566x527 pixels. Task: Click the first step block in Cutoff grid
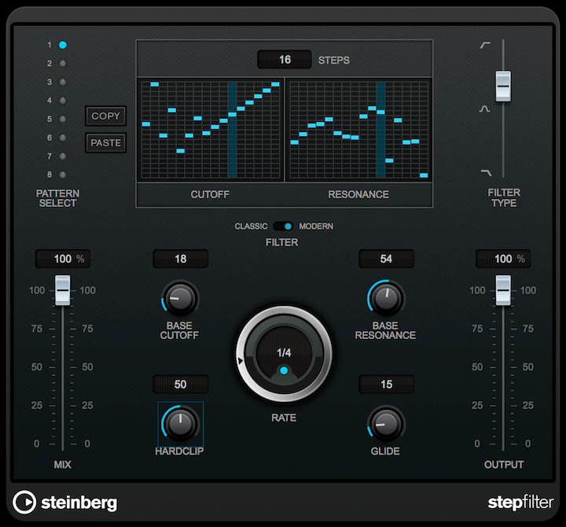pyautogui.click(x=146, y=124)
